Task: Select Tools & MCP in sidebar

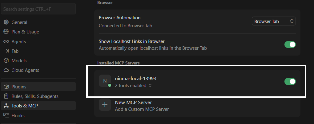Action: pos(38,106)
